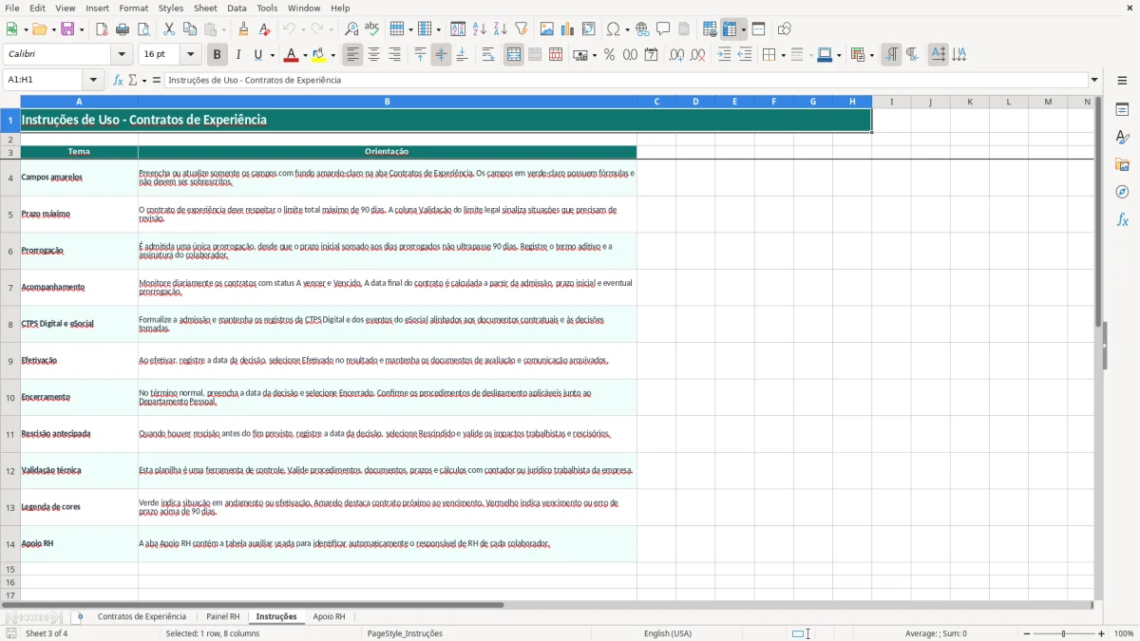Image resolution: width=1140 pixels, height=641 pixels.
Task: Switch to Painel RH sheet tab
Action: [223, 617]
